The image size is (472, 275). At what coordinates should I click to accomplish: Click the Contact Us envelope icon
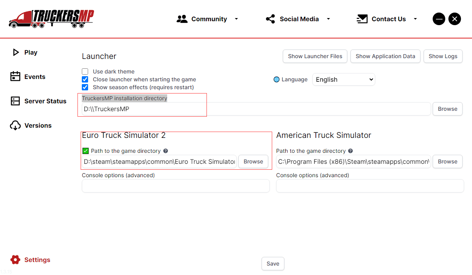[x=362, y=19]
